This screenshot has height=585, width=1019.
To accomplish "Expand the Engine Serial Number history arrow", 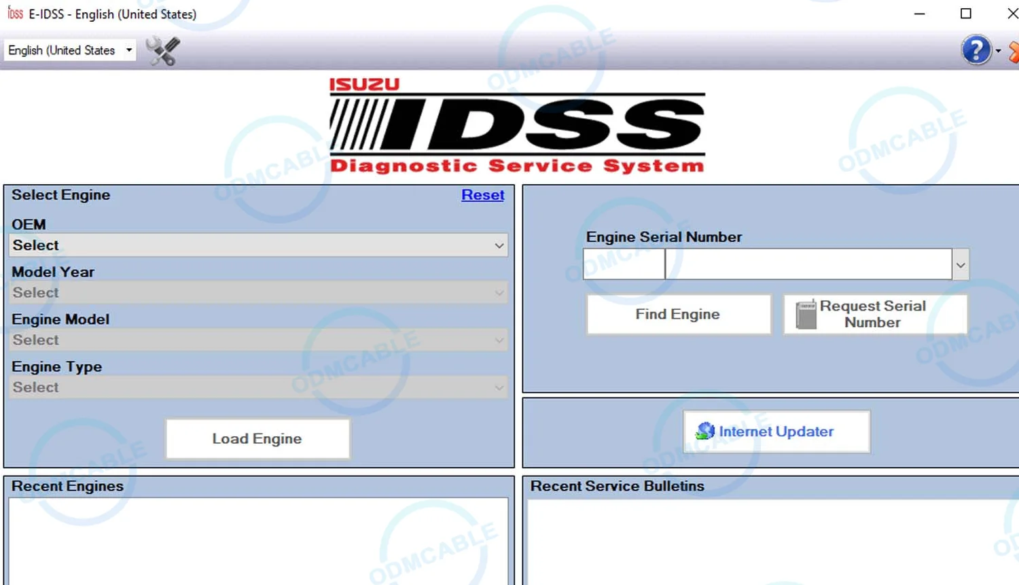I will click(x=961, y=264).
